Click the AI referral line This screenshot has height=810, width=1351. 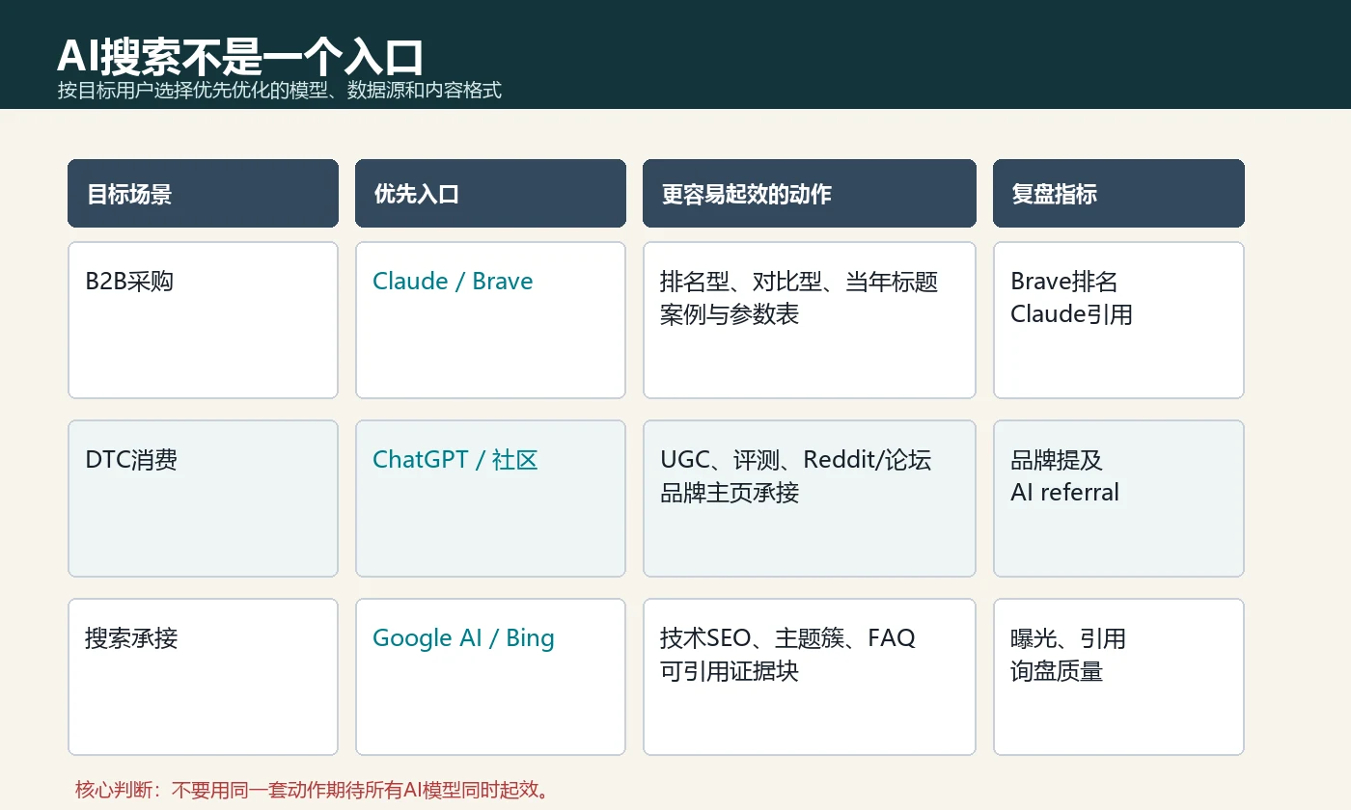pyautogui.click(x=1064, y=493)
